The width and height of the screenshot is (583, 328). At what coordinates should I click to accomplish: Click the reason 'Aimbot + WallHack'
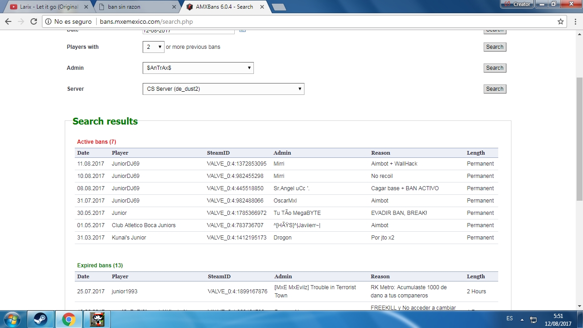(x=394, y=164)
